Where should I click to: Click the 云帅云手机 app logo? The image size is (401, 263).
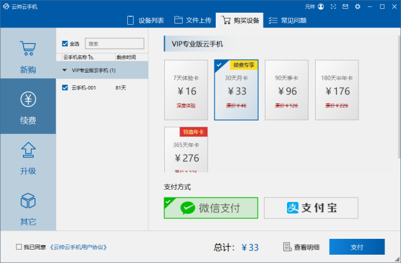click(6, 6)
